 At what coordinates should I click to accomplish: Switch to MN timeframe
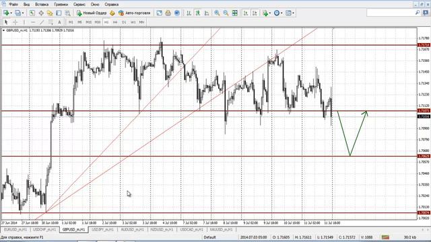click(141, 22)
